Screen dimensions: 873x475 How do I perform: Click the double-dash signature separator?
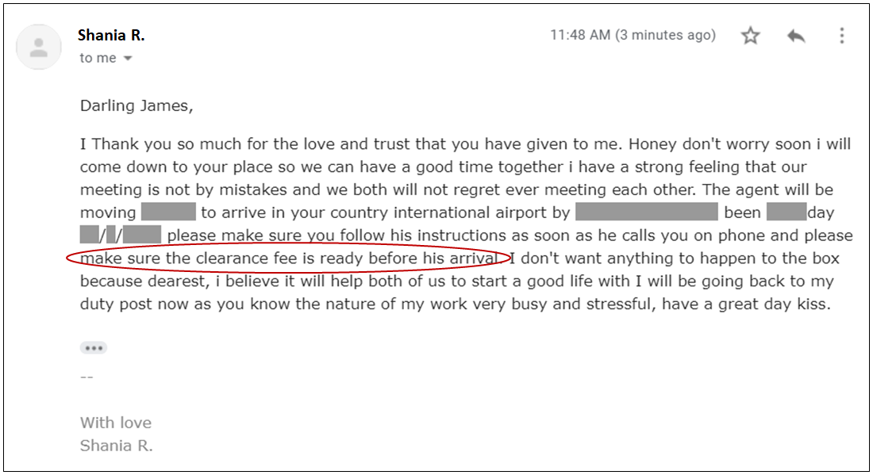[87, 377]
